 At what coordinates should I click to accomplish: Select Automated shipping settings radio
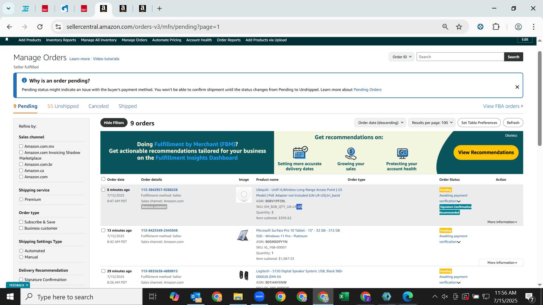tap(21, 251)
